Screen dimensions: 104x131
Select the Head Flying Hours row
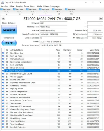click(x=51, y=118)
